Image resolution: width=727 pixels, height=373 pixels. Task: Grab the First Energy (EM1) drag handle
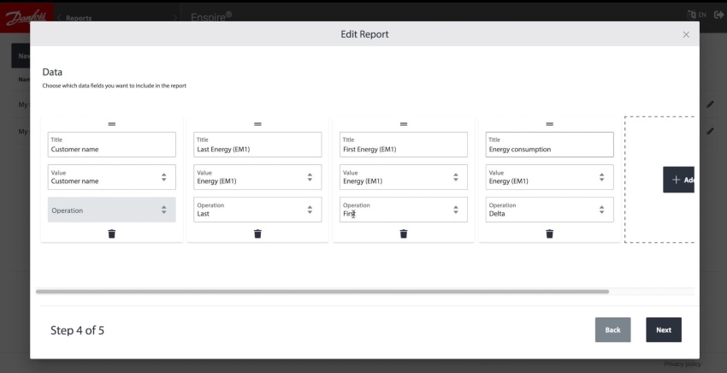click(404, 124)
